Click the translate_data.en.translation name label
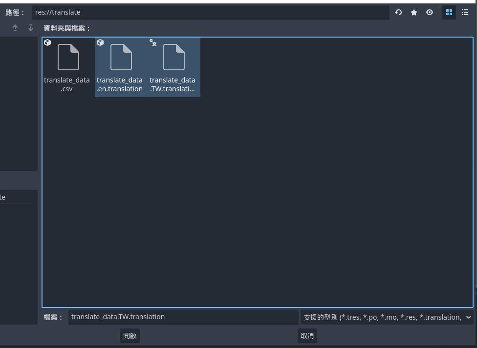477x348 pixels. pos(120,84)
